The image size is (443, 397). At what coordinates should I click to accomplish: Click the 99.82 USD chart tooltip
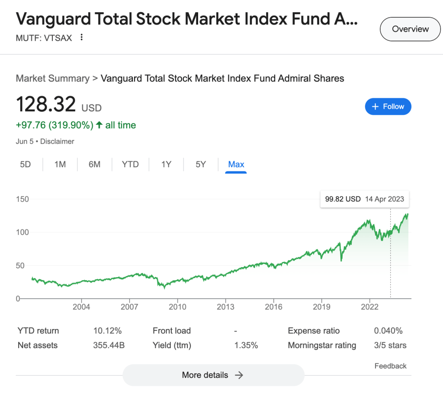[x=364, y=199]
